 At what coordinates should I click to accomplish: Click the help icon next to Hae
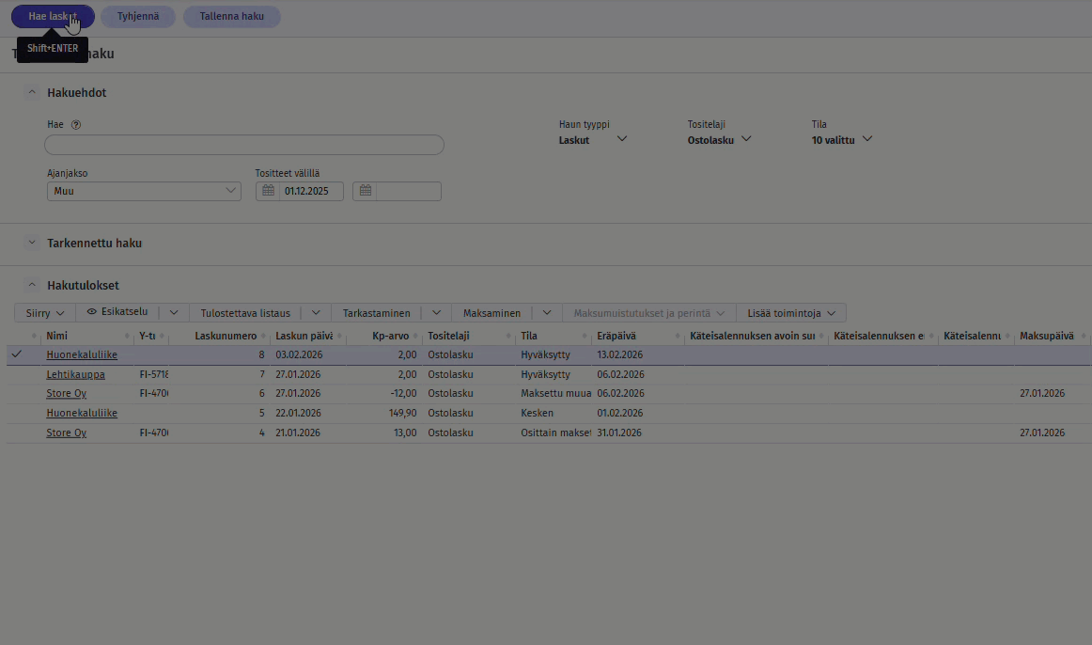coord(76,124)
